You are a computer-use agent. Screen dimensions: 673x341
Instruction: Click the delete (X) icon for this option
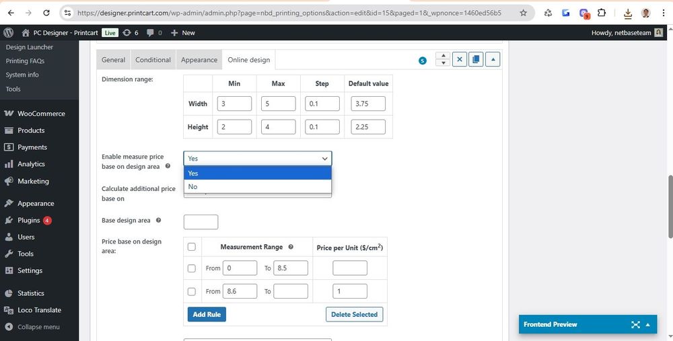pos(460,59)
